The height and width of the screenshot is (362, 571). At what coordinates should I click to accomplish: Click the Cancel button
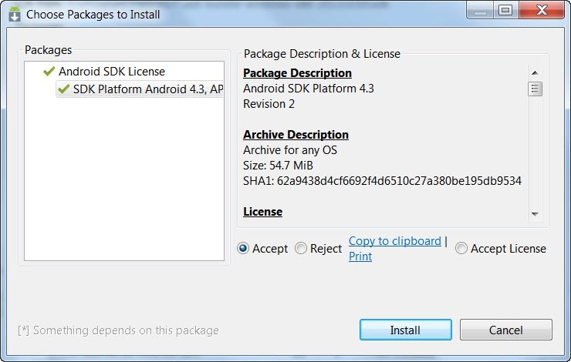point(506,330)
